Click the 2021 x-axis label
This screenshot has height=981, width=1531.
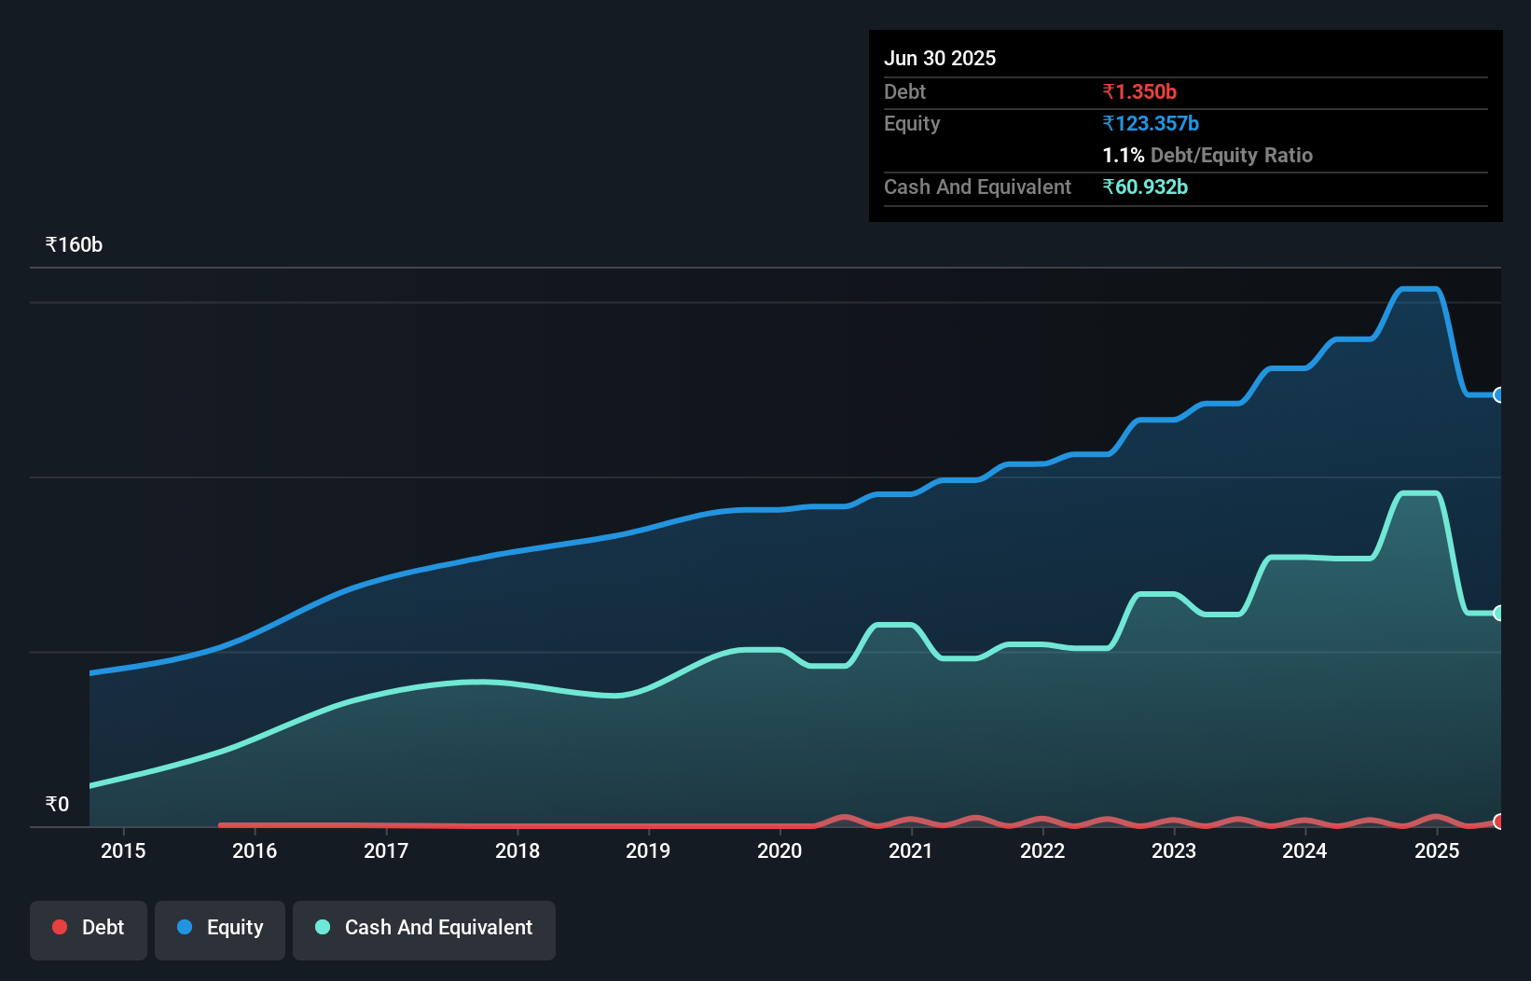[911, 850]
